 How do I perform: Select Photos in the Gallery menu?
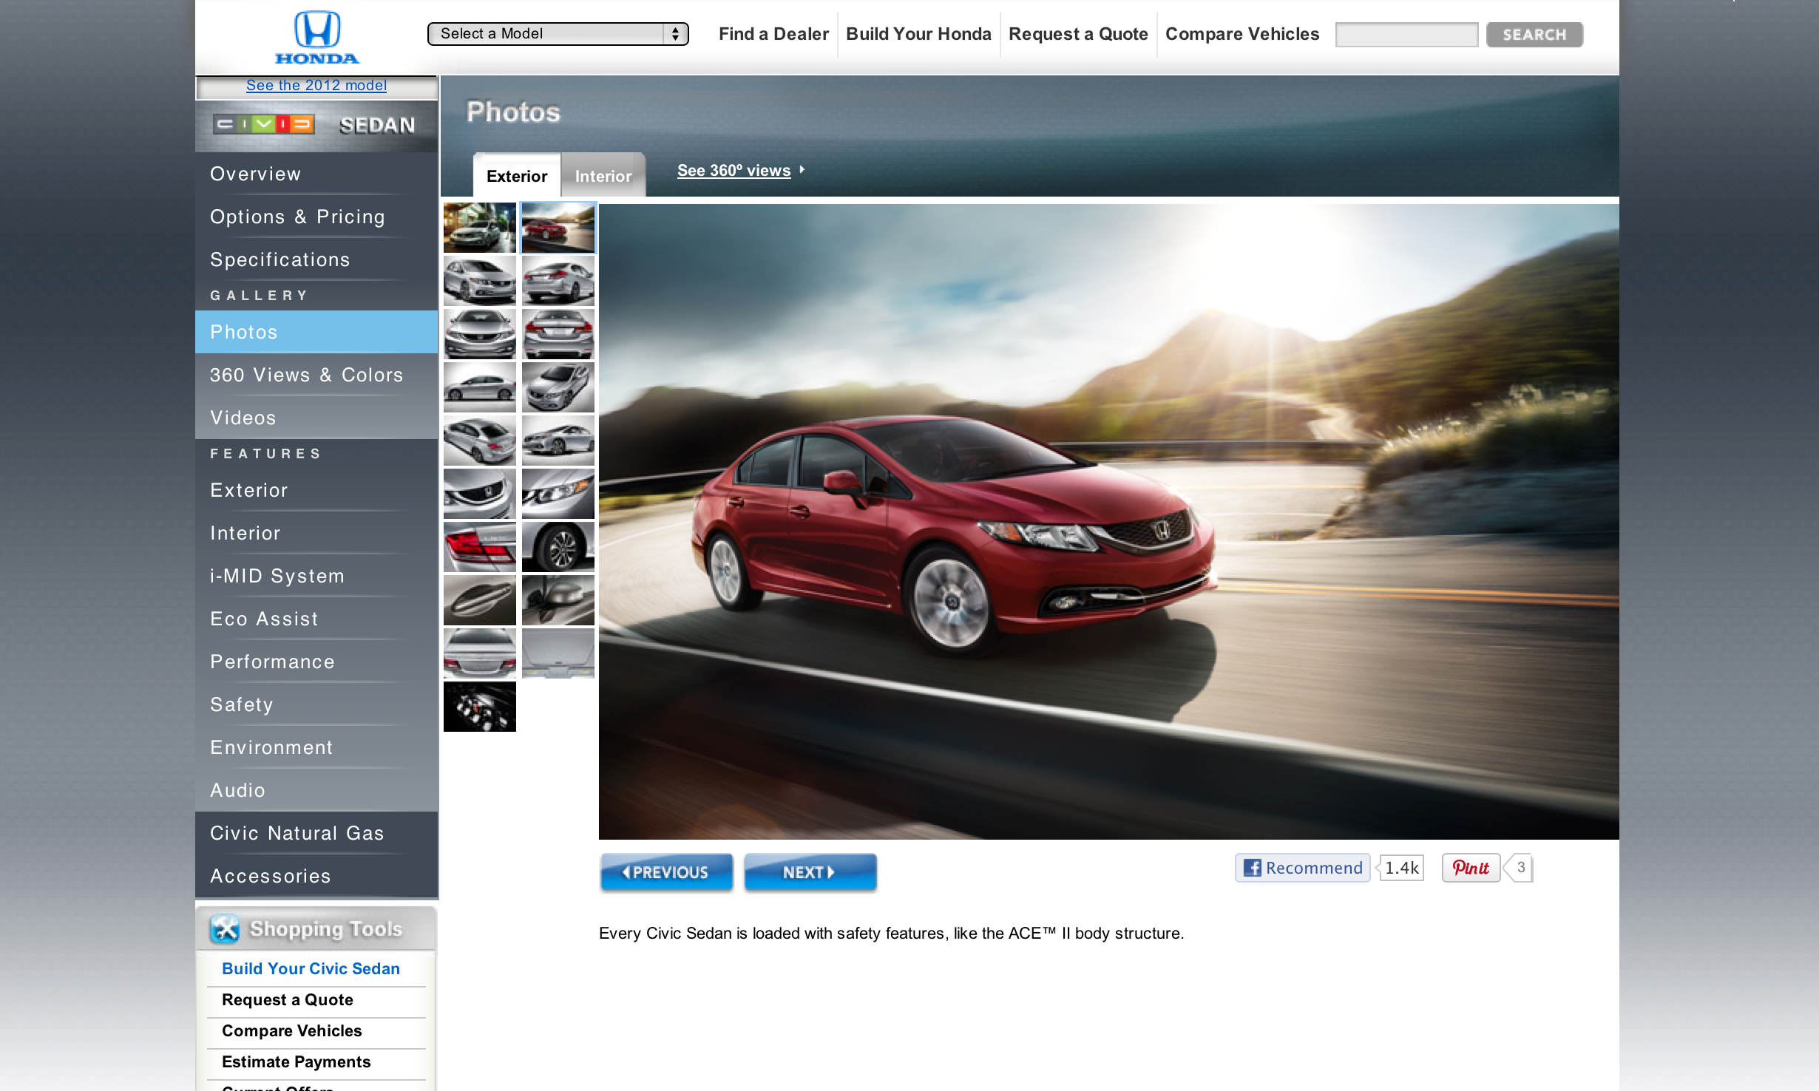pos(316,332)
